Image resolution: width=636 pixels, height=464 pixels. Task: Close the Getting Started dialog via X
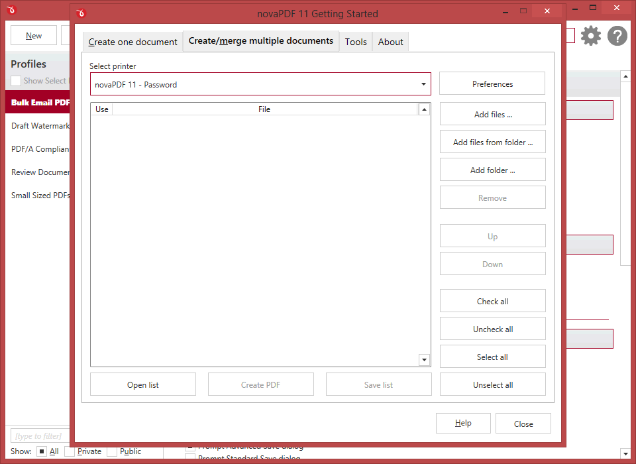[547, 11]
